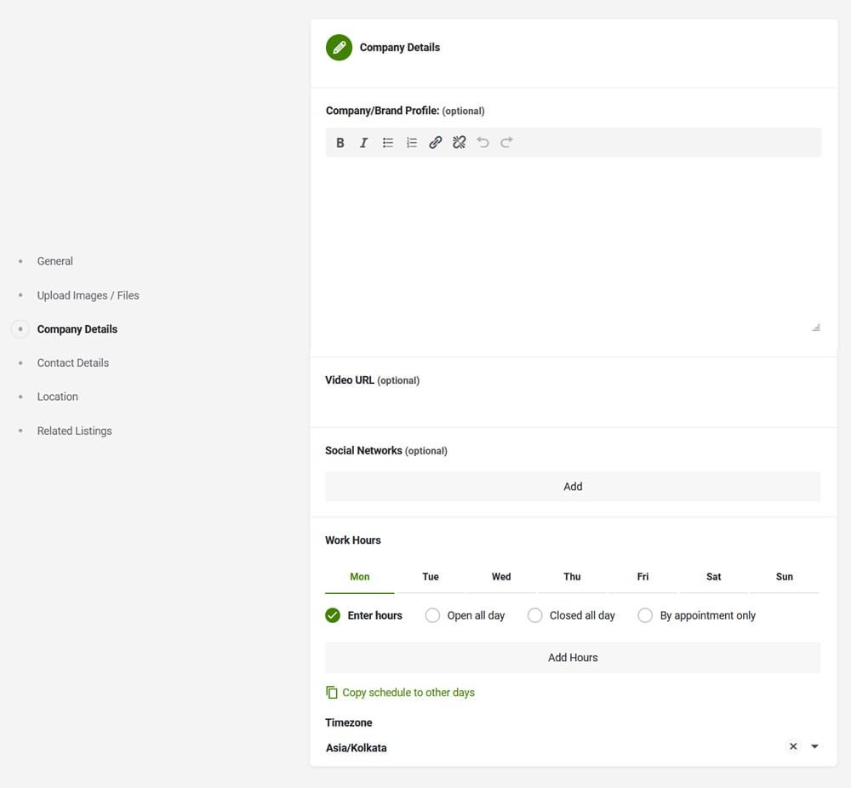
Task: Apply italic formatting in editor toolbar
Action: pos(363,143)
